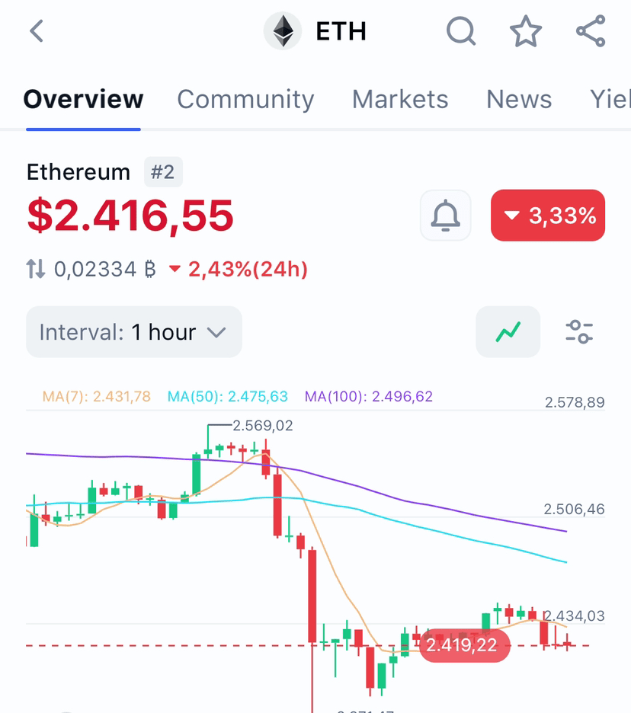631x713 pixels.
Task: Switch to the Markets tab
Action: coord(400,100)
